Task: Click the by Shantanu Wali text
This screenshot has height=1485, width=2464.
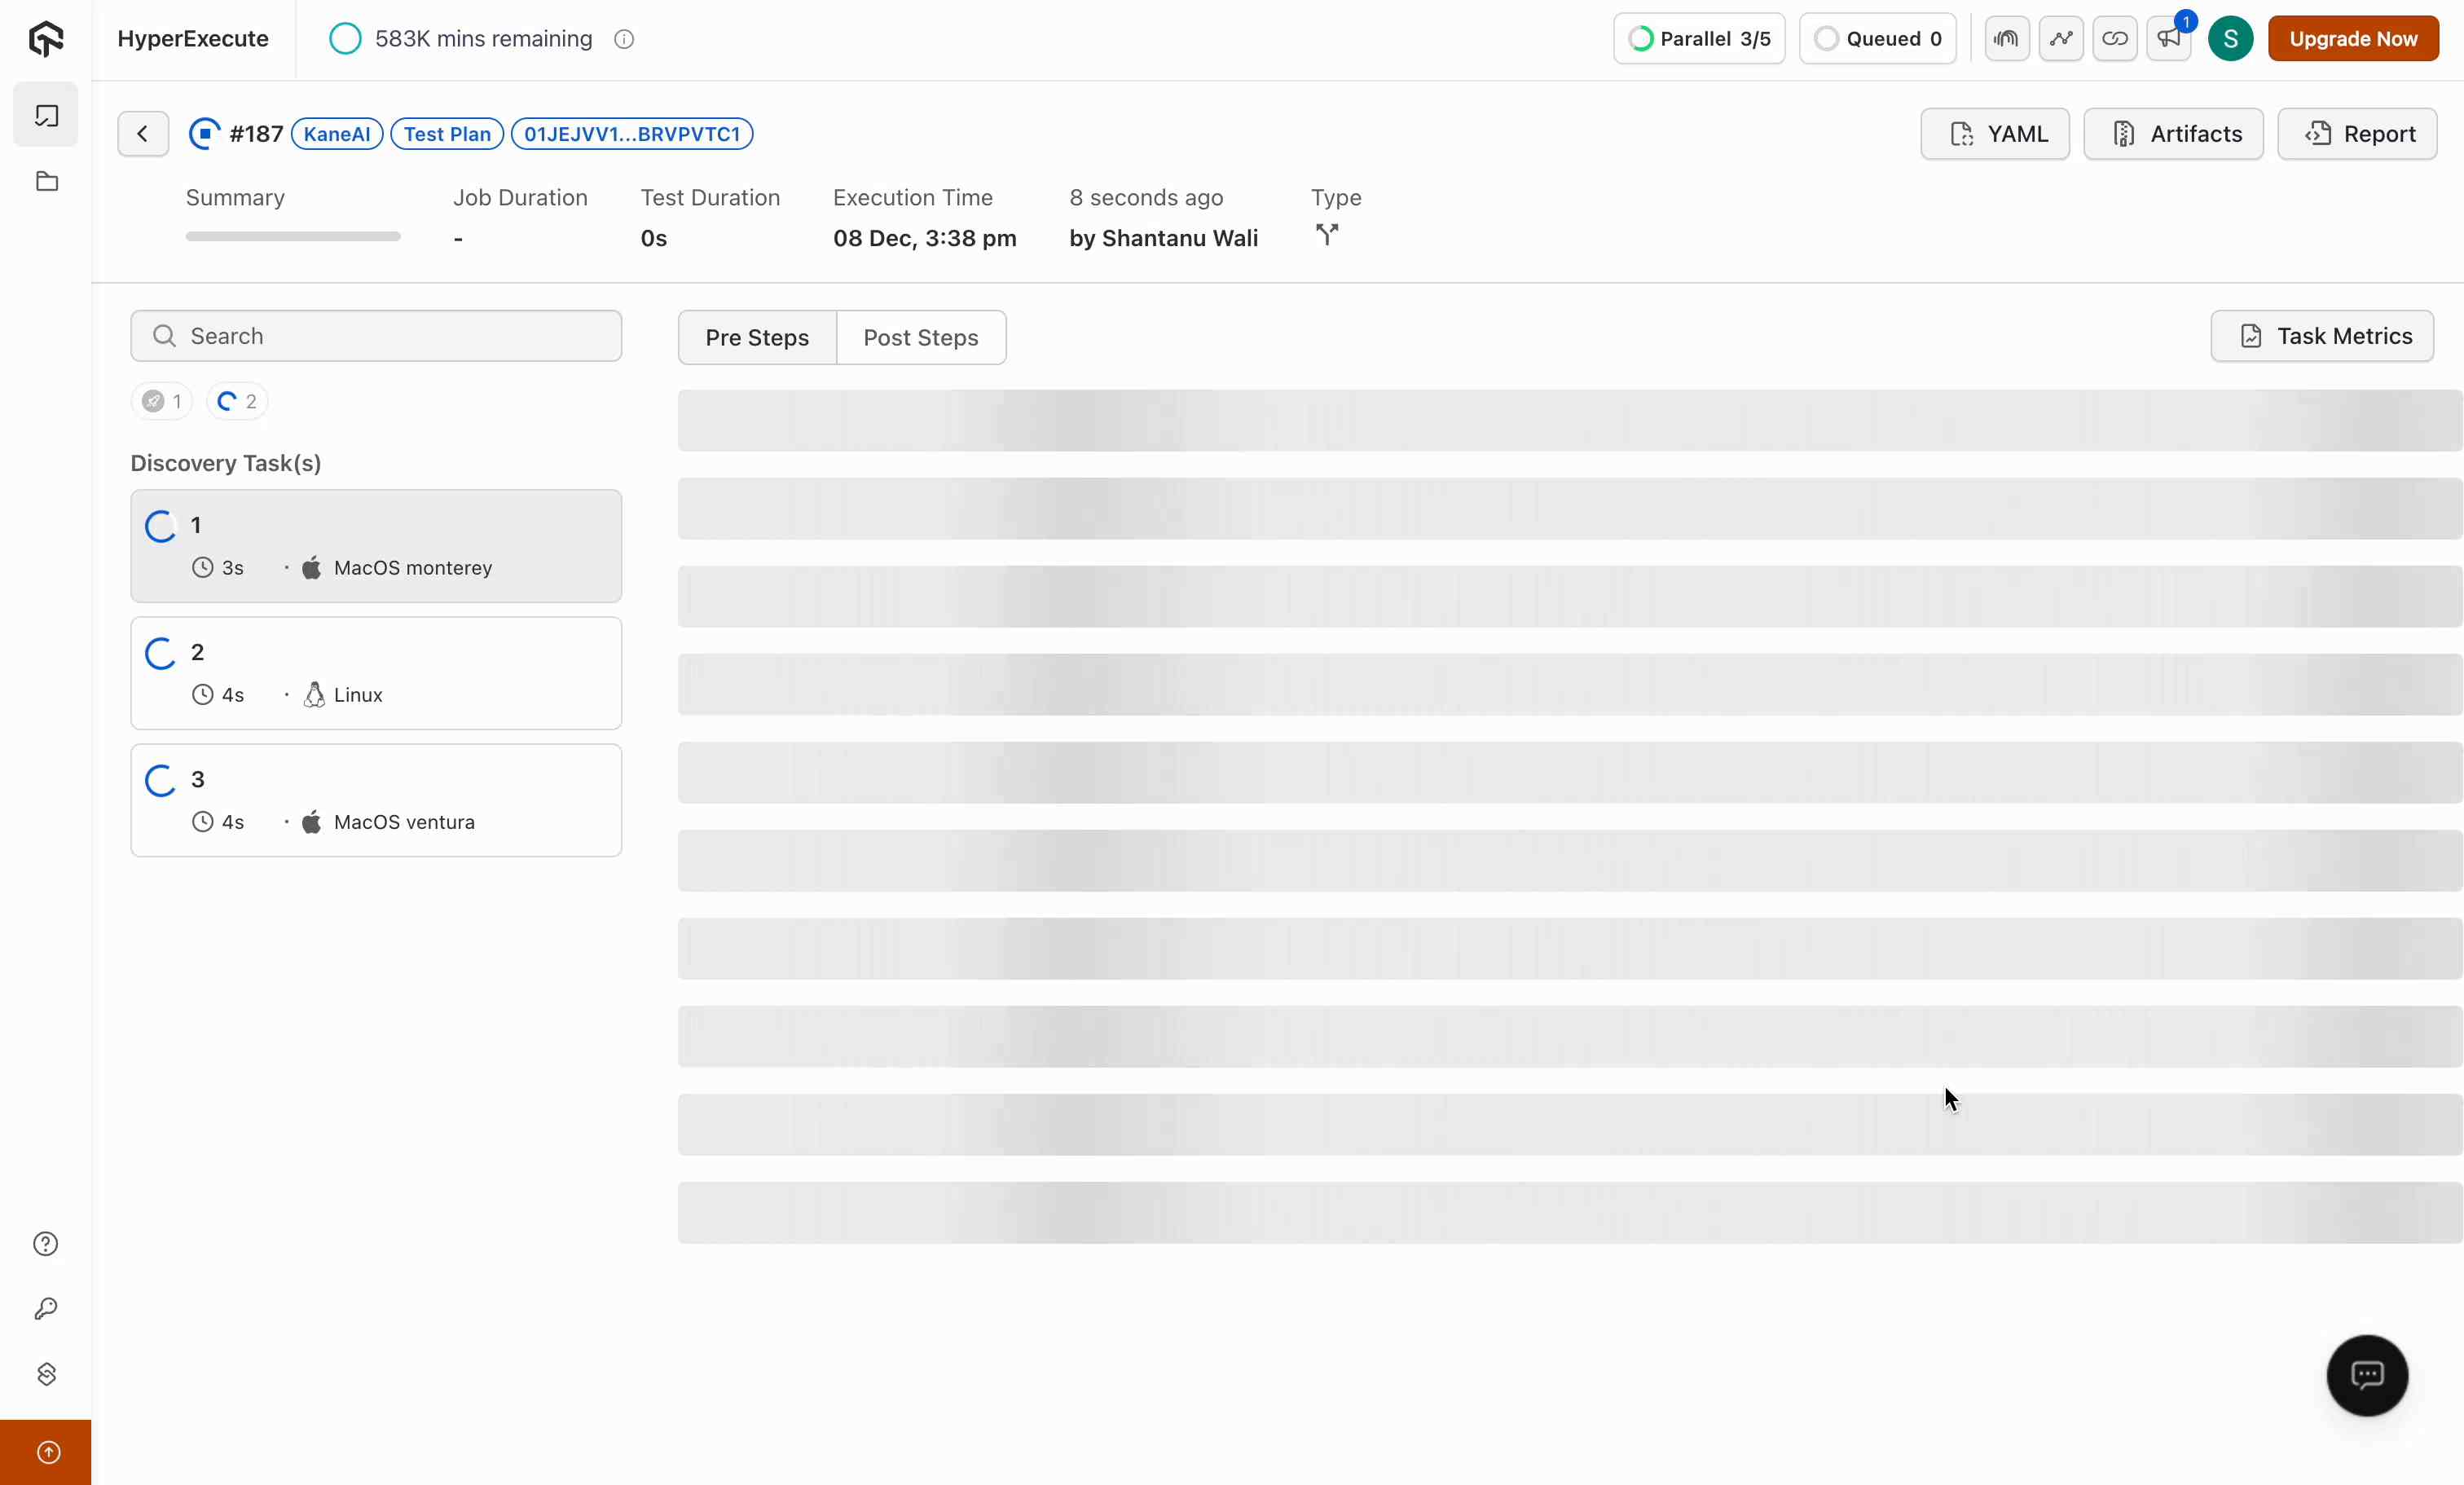Action: pos(1164,238)
